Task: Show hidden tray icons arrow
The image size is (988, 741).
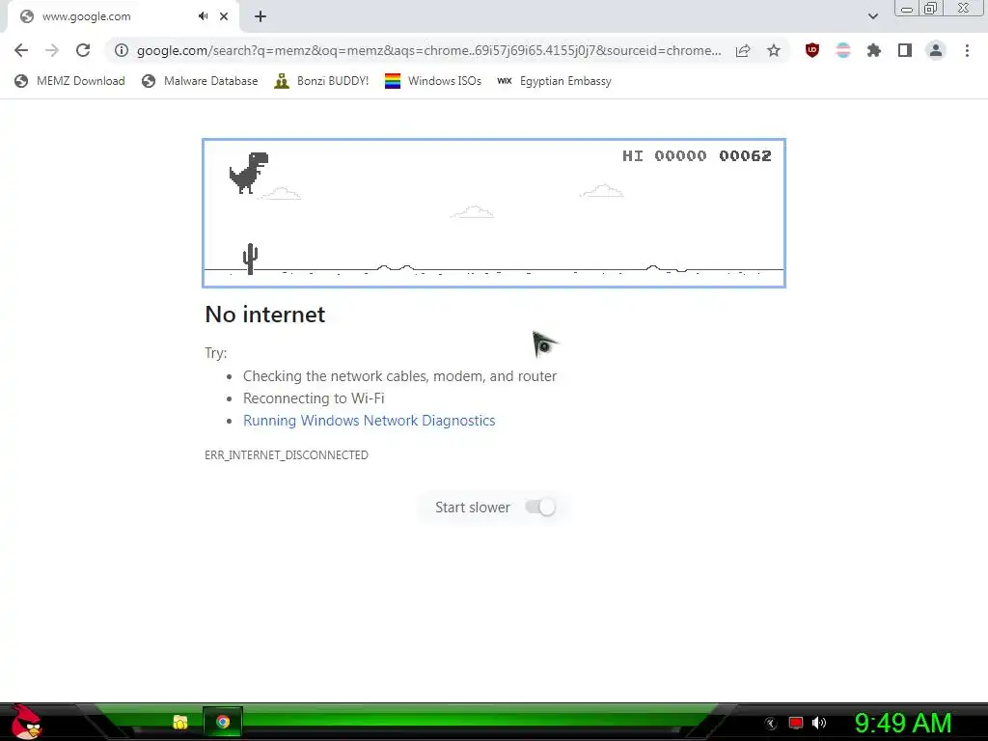Action: click(x=771, y=724)
